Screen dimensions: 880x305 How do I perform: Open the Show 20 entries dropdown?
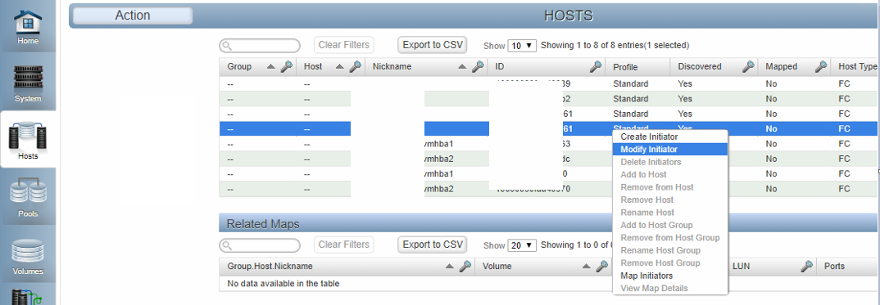point(523,245)
